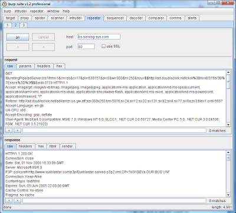
Task: Click the 'Accept-Language: en-gb' request line
Action: coord(24,106)
